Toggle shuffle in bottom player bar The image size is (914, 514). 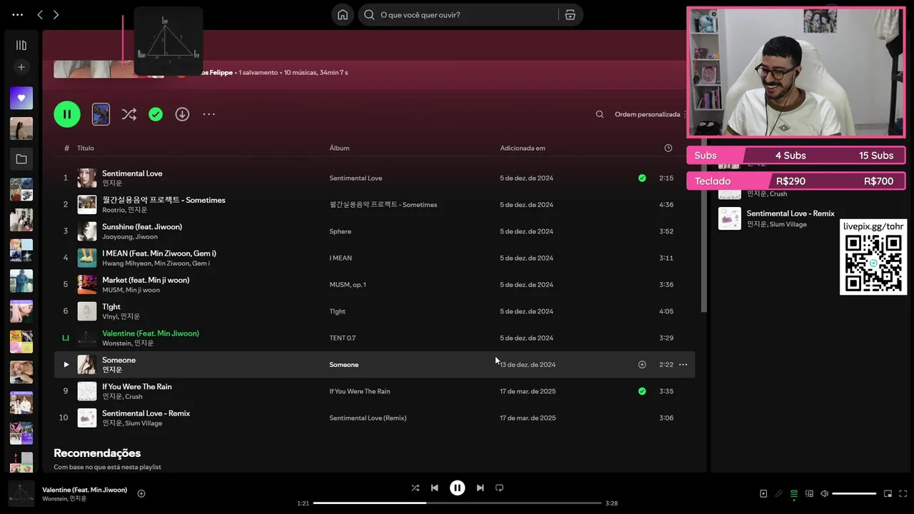(x=415, y=488)
